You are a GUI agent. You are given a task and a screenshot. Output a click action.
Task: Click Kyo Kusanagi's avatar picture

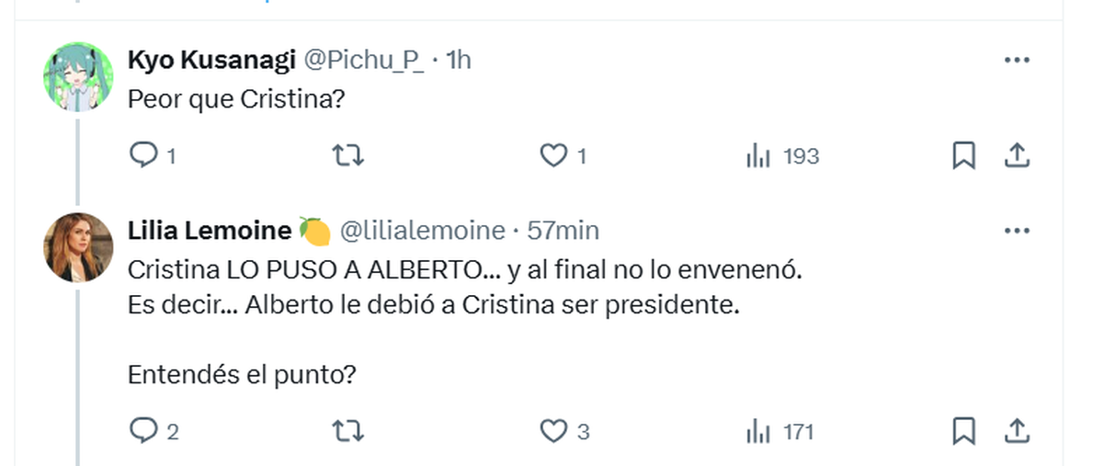[x=78, y=76]
